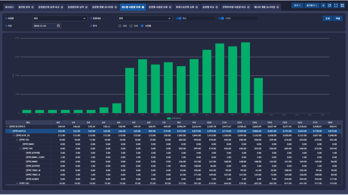
Task: Open the 닫기 dropdown button at top right
Action: (297, 6)
